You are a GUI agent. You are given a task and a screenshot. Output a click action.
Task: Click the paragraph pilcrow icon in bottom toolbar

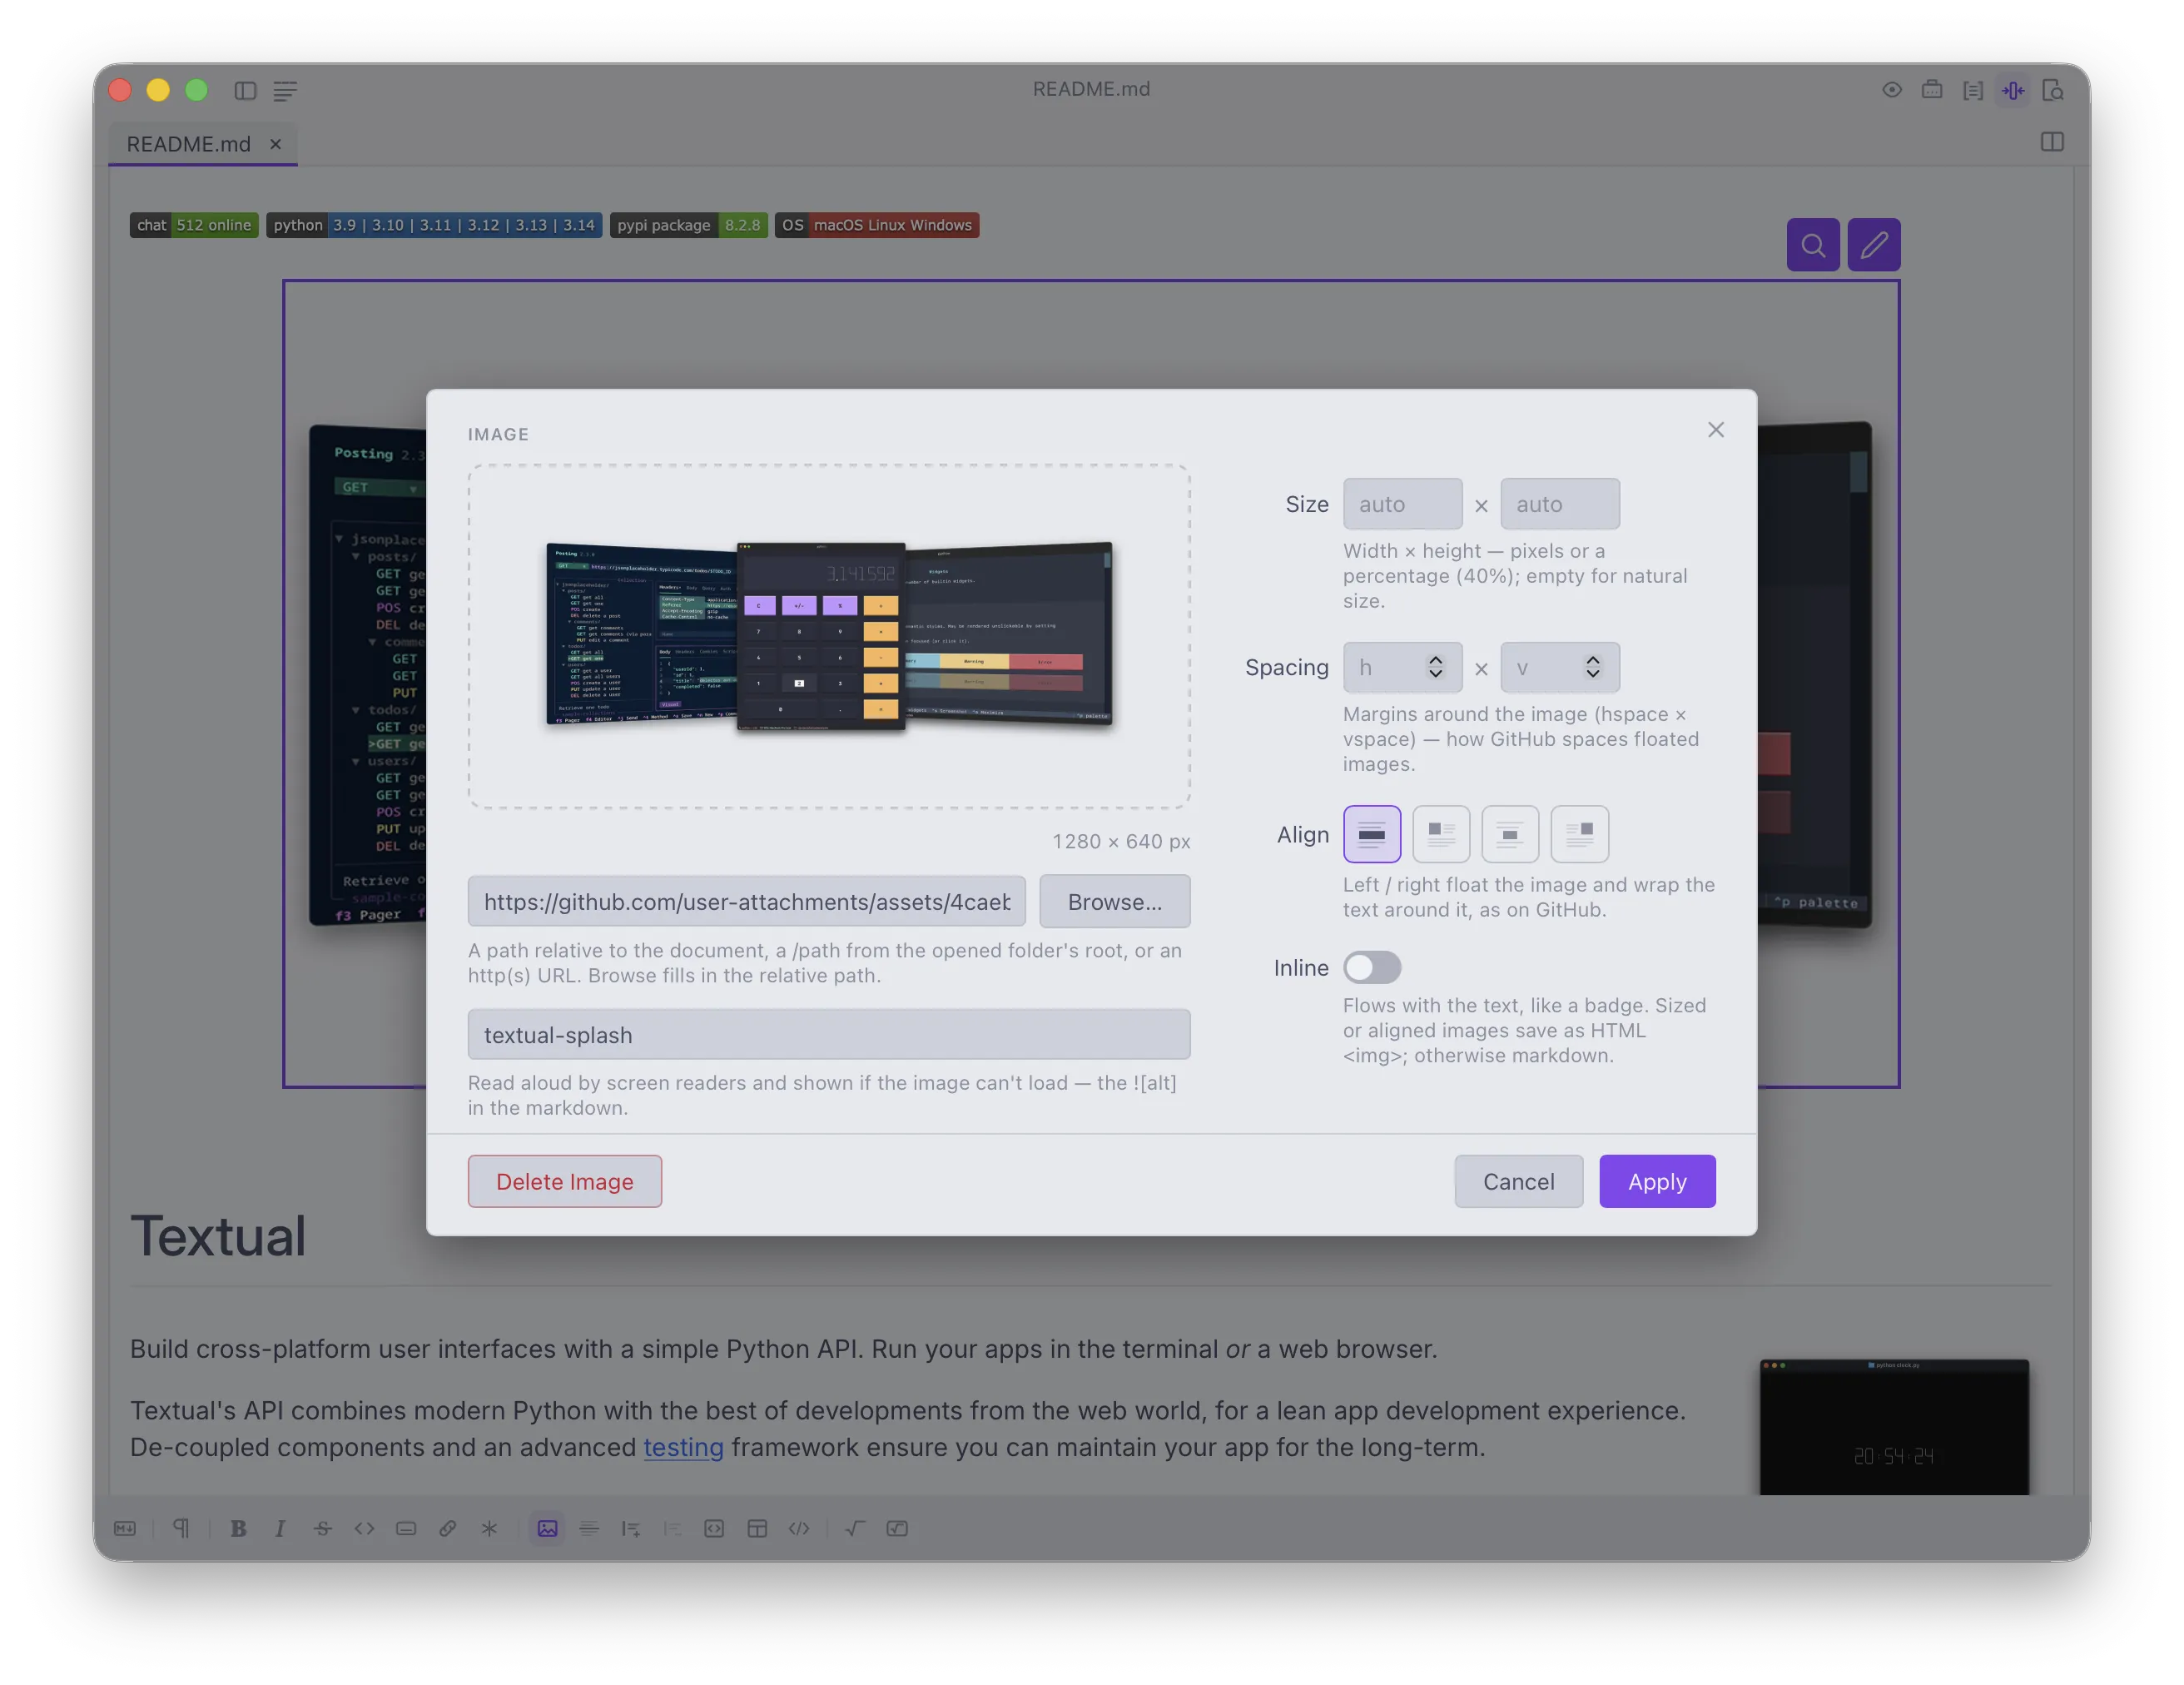tap(181, 1528)
